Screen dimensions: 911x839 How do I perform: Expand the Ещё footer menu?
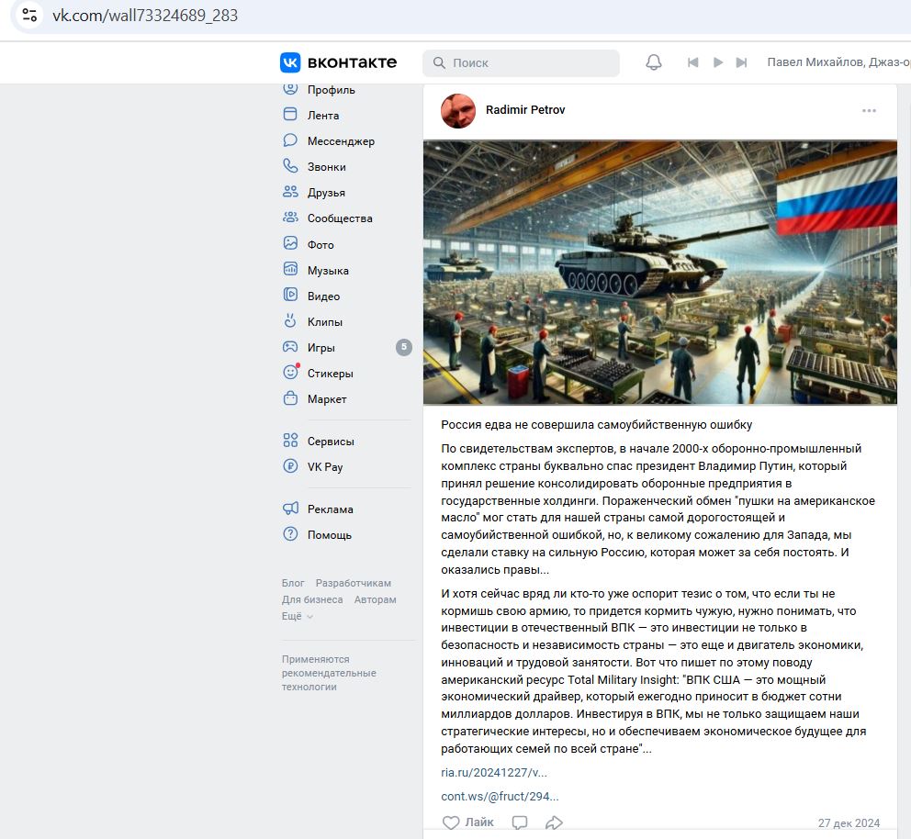[298, 616]
